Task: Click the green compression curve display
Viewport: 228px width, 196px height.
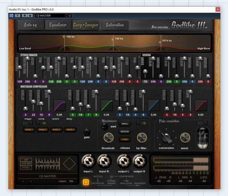Action: 107,105
